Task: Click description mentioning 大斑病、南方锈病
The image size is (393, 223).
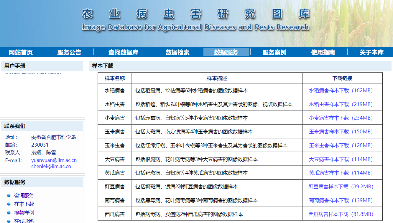Action: pyautogui.click(x=194, y=132)
